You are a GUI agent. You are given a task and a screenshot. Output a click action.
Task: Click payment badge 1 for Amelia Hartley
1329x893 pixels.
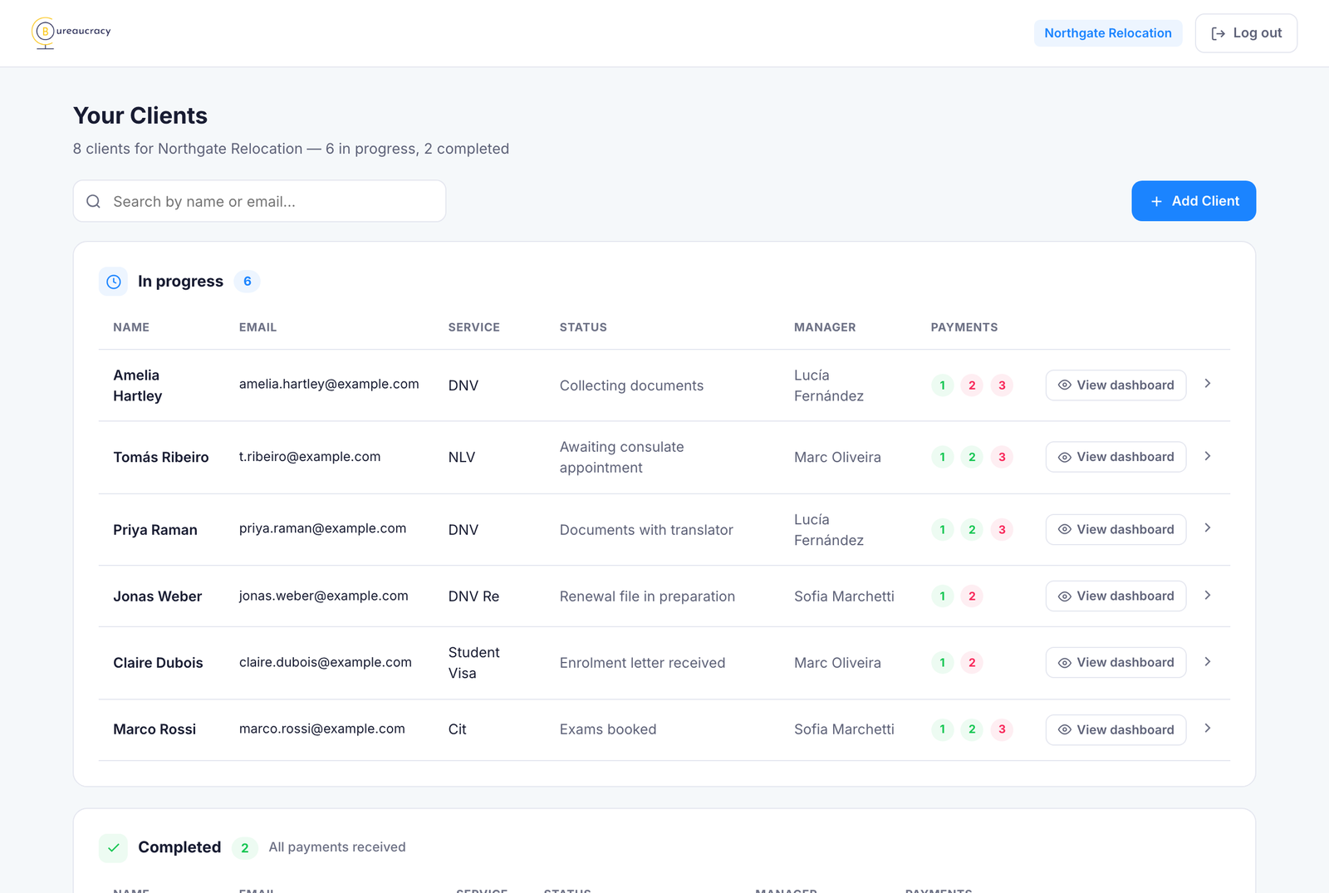942,385
